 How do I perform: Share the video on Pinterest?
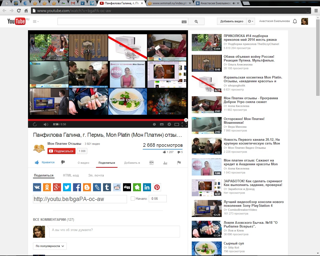(x=157, y=187)
